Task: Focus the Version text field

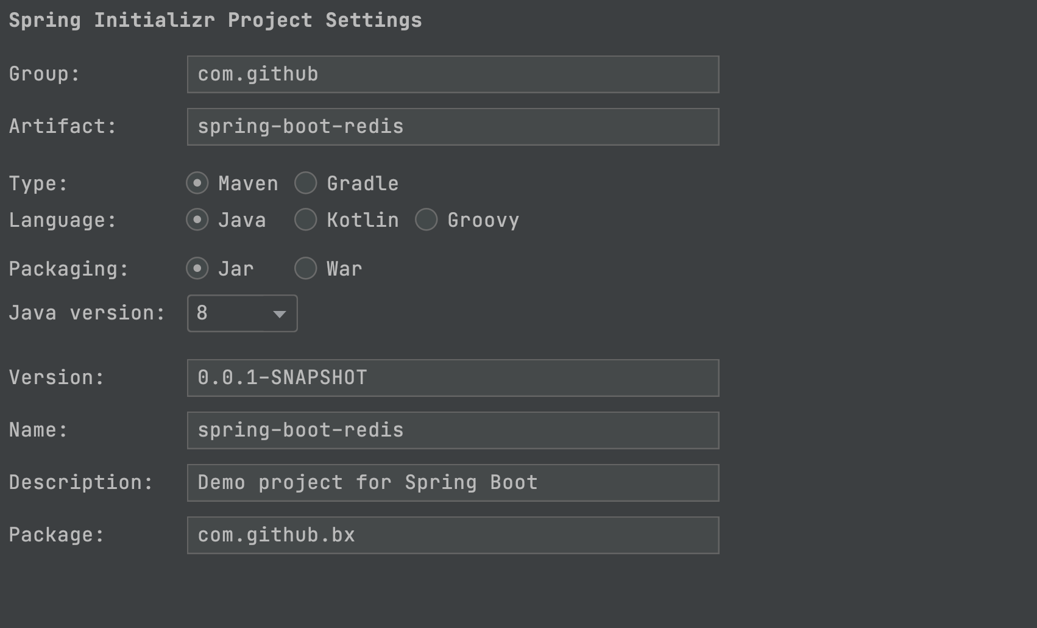Action: [453, 378]
